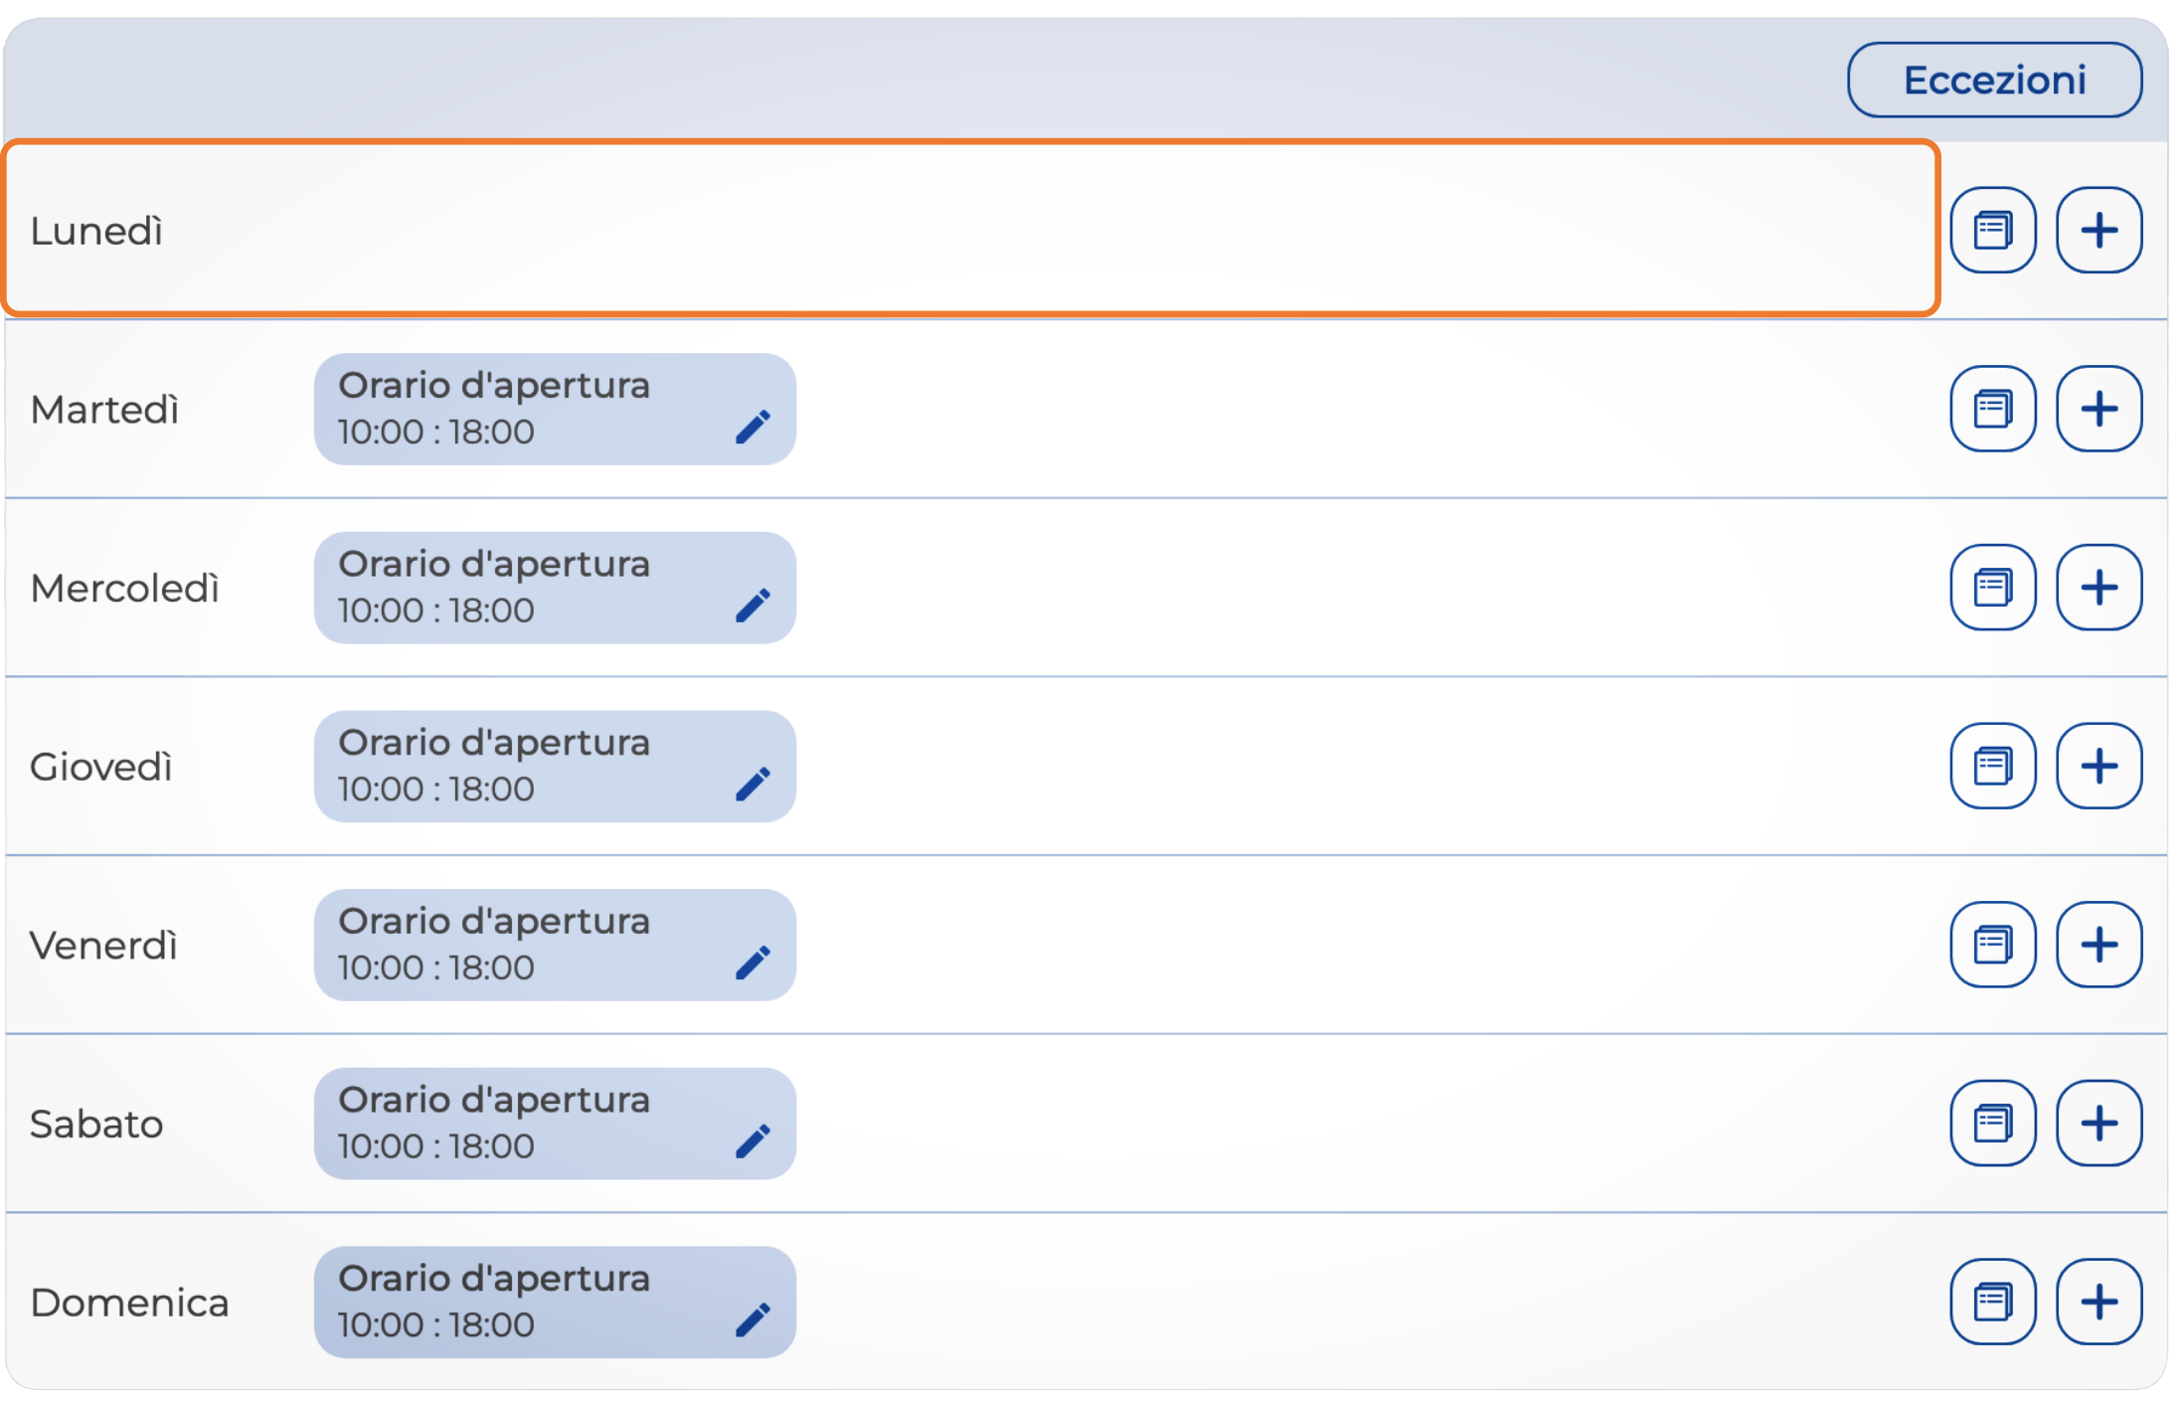
Task: Add a time slot to Venerdì
Action: (x=2098, y=944)
